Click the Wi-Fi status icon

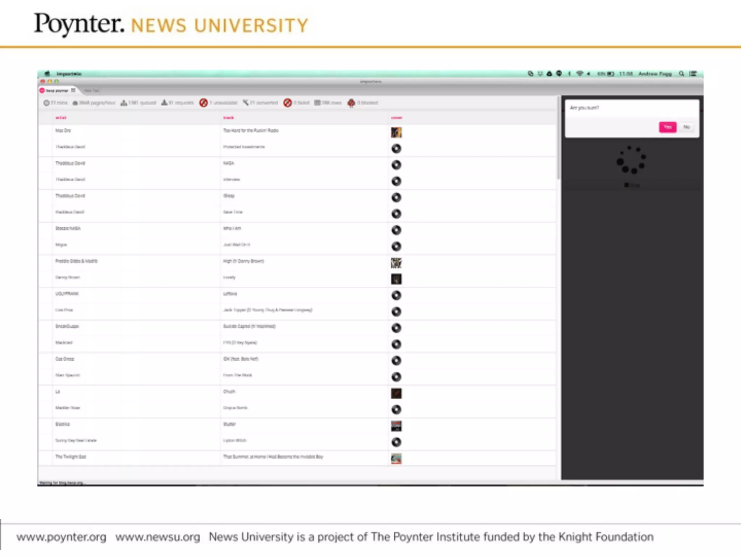579,74
